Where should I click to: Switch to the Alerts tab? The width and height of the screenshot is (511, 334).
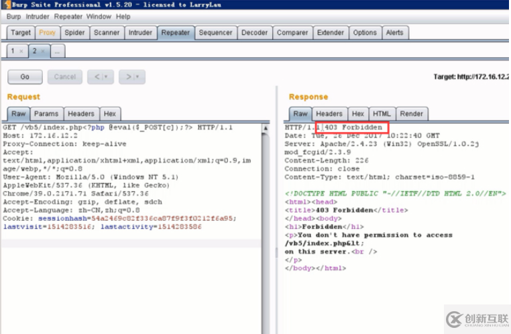tap(395, 33)
